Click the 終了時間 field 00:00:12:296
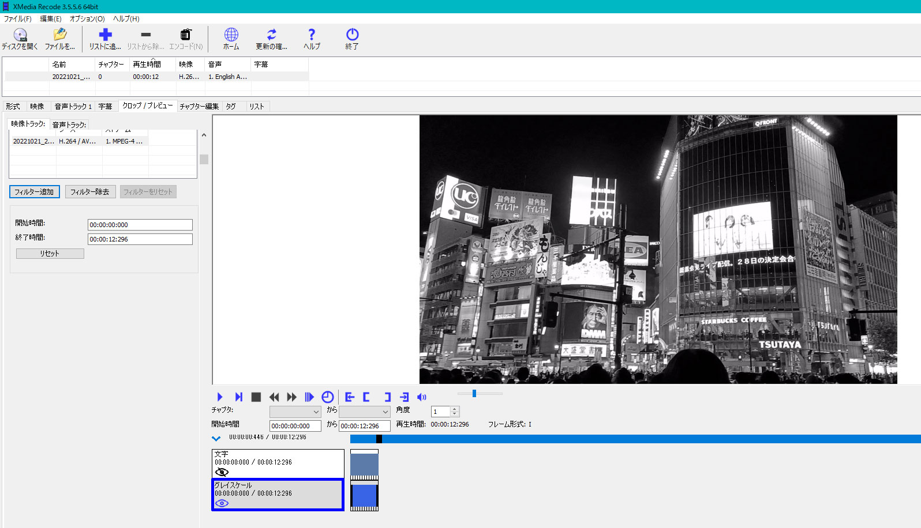The image size is (921, 528). click(x=140, y=239)
